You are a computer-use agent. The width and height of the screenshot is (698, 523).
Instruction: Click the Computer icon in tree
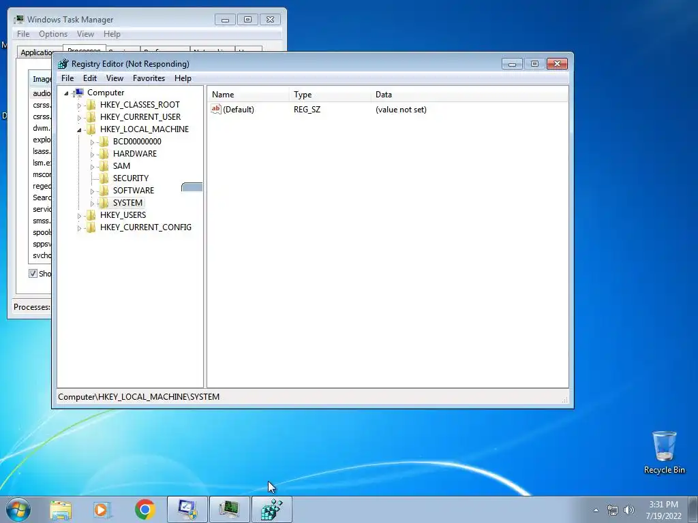point(78,93)
